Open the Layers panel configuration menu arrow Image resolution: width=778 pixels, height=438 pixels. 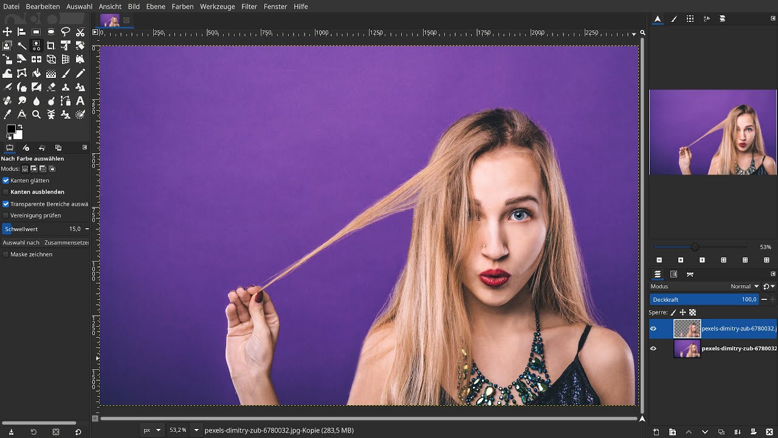tap(773, 274)
